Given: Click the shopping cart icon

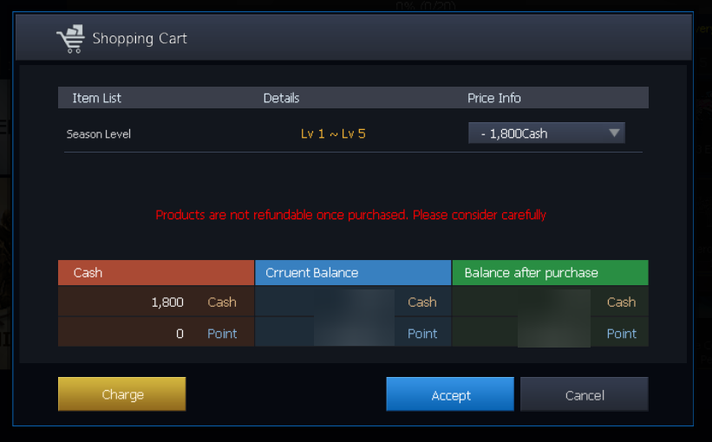Looking at the screenshot, I should click(x=69, y=39).
